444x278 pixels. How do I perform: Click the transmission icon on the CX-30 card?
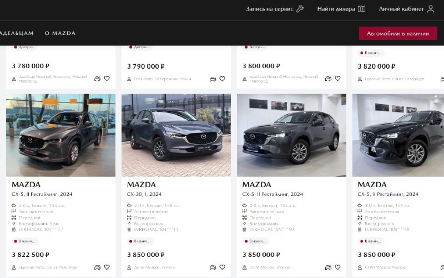coord(129,212)
